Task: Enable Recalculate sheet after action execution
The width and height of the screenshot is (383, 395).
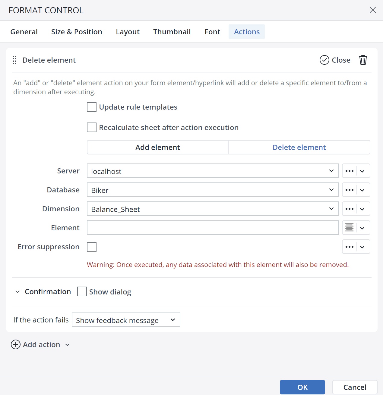Action: pos(91,127)
